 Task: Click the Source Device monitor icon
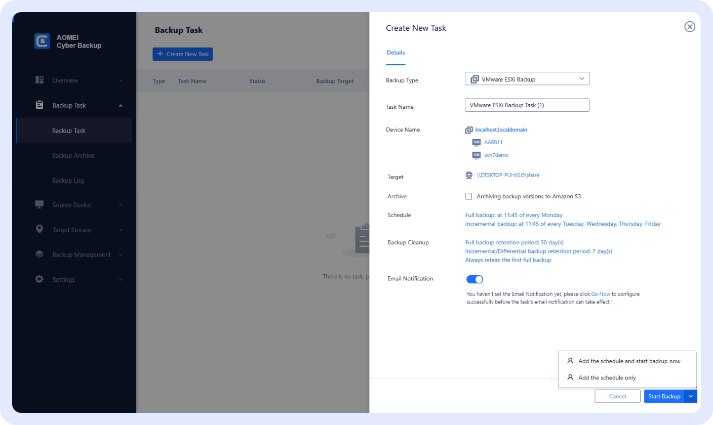pos(39,204)
